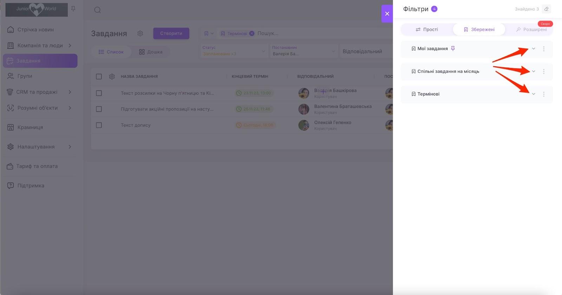The width and height of the screenshot is (562, 295).
Task: Open the saved filters bookmark dropdown
Action: tap(209, 33)
